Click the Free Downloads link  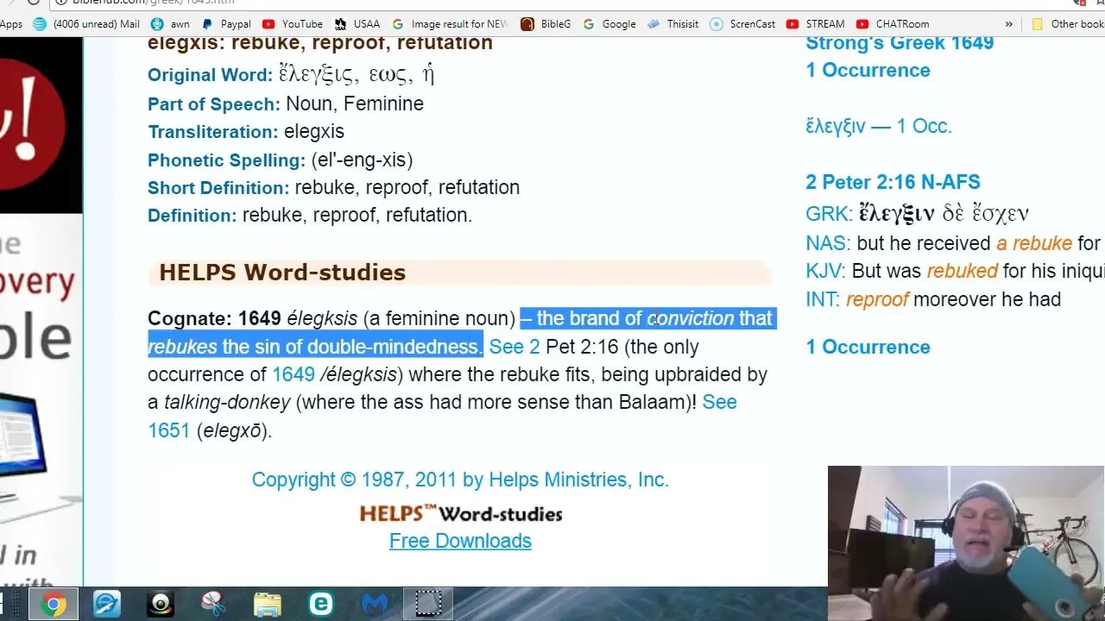click(460, 541)
